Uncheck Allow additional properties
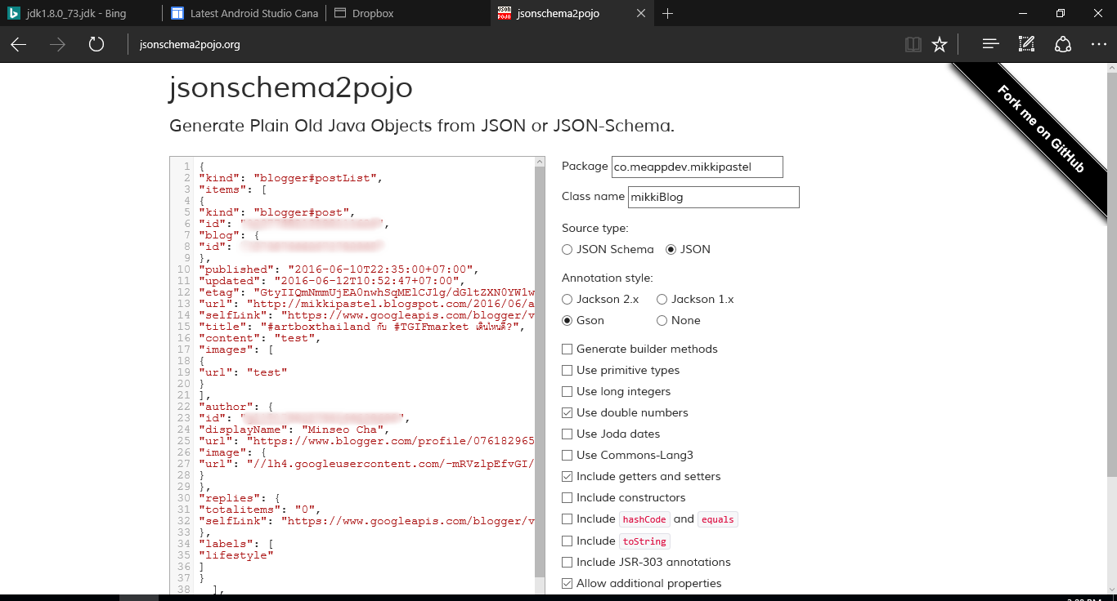Image resolution: width=1117 pixels, height=601 pixels. pos(567,583)
